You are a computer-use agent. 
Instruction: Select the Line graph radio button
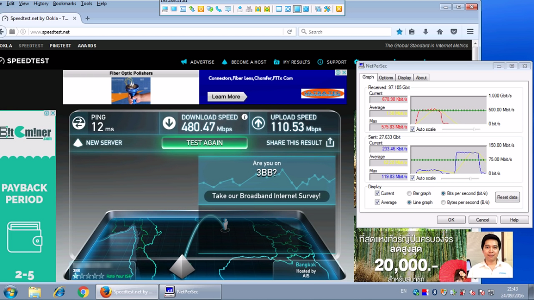point(409,202)
